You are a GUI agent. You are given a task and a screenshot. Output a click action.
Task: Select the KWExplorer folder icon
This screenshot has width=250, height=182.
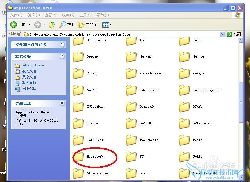(x=184, y=124)
